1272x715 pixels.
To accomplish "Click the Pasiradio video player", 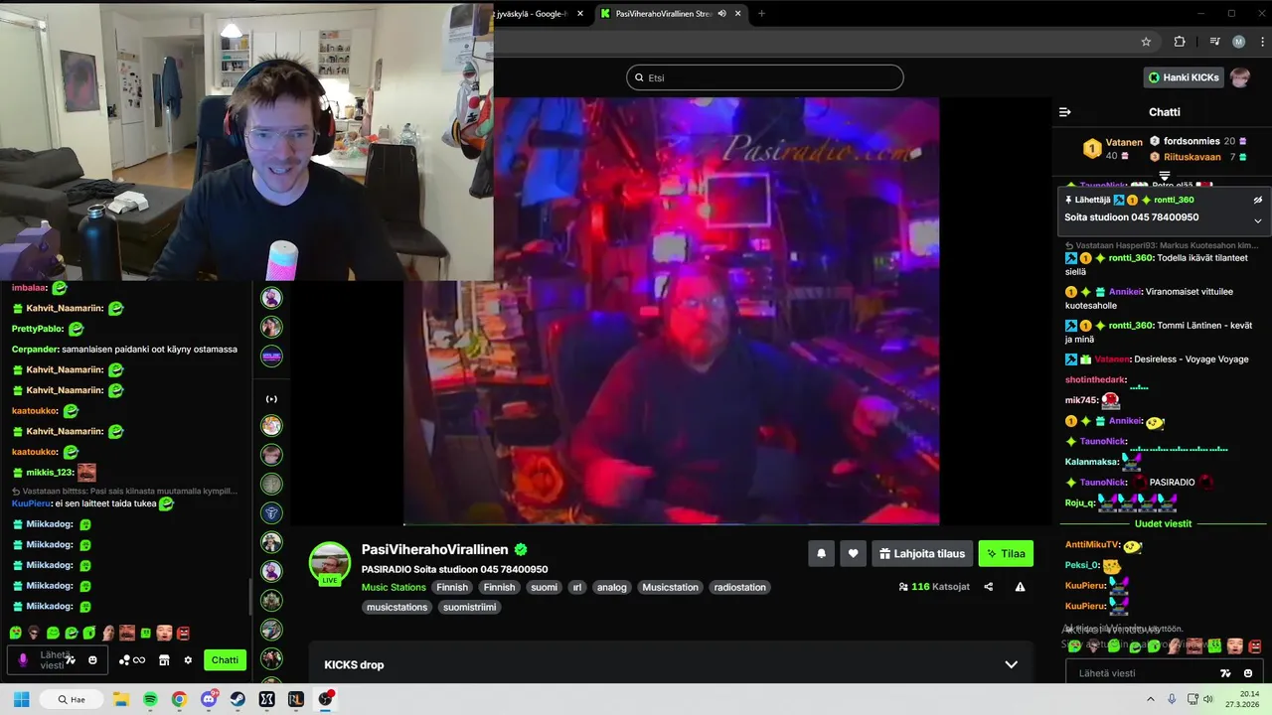I will (671, 311).
